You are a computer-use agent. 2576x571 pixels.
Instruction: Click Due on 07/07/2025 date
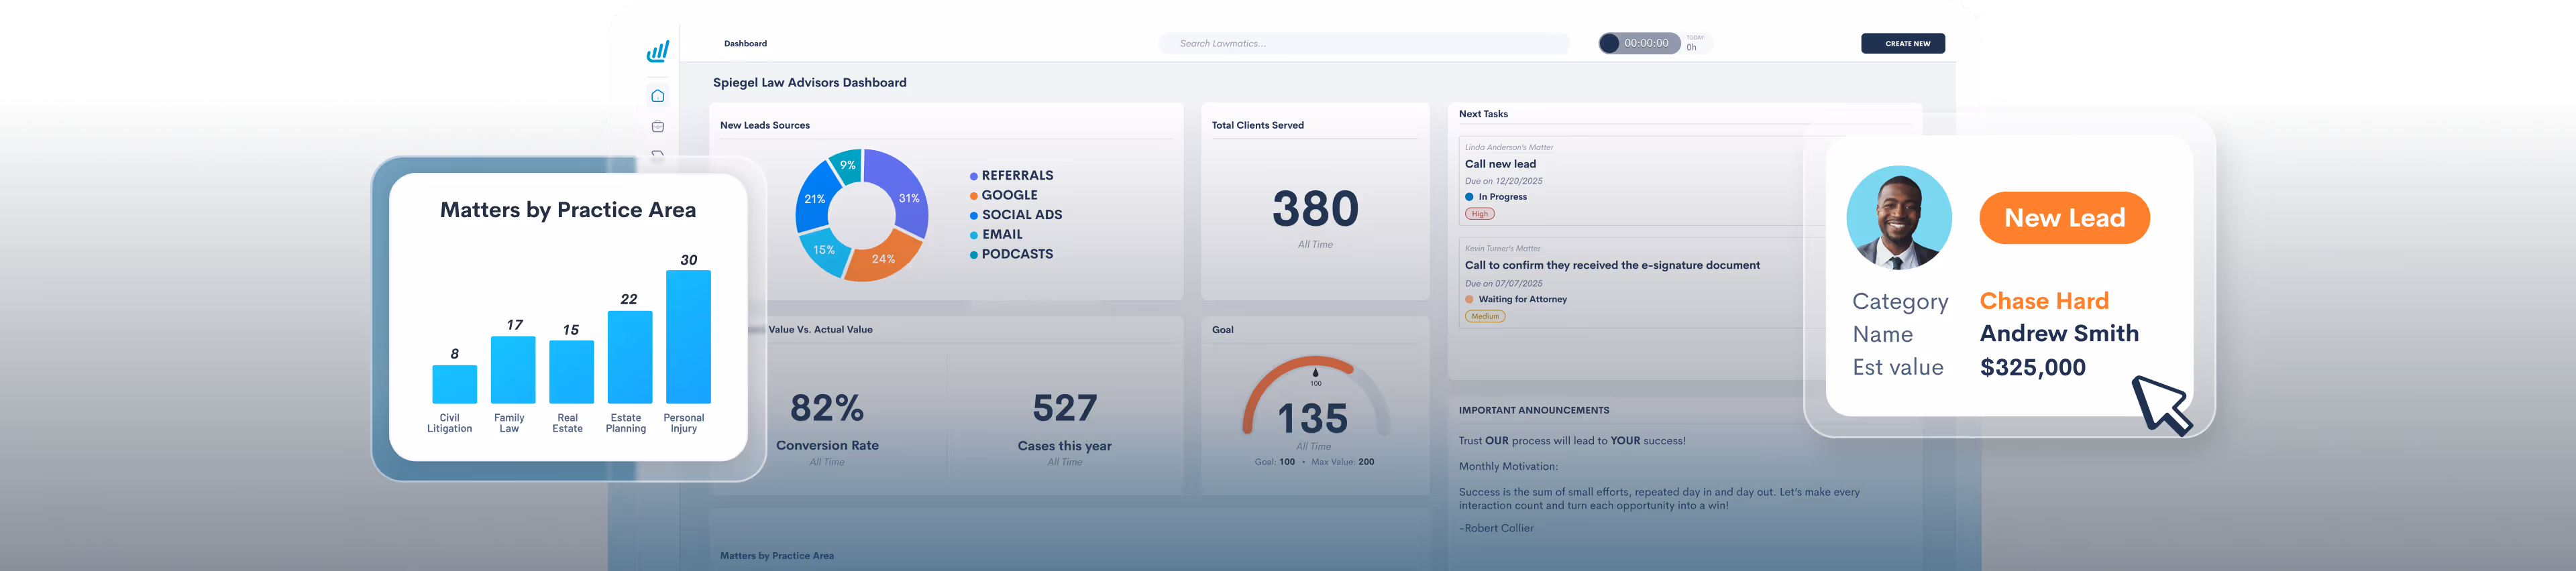(1503, 283)
